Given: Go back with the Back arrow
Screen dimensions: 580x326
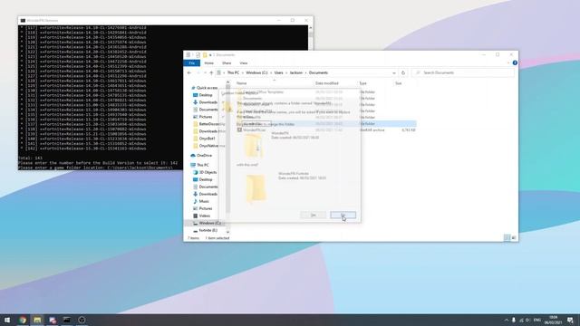Looking at the screenshot, I should coord(189,72).
